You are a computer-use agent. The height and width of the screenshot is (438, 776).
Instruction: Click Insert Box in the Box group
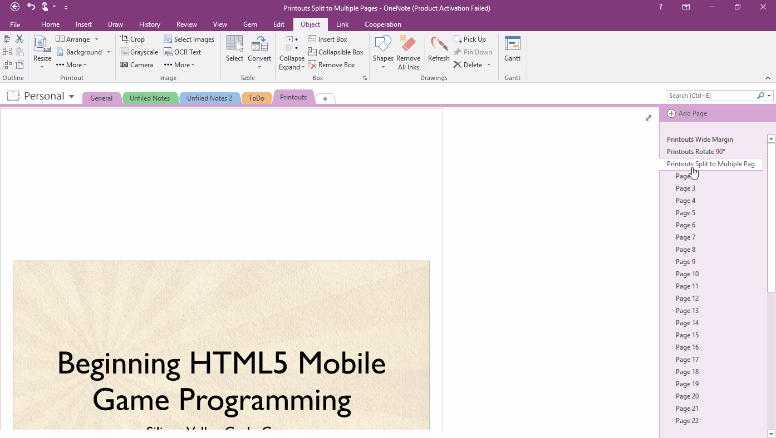pyautogui.click(x=327, y=39)
